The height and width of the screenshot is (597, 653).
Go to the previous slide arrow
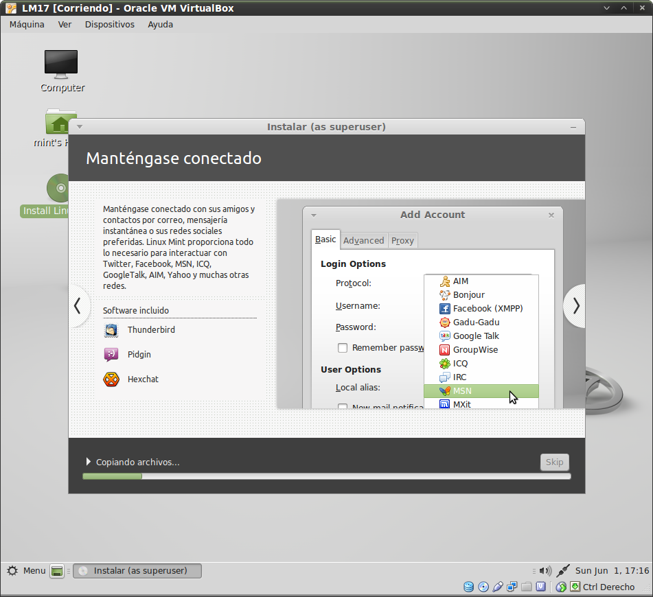[x=78, y=306]
